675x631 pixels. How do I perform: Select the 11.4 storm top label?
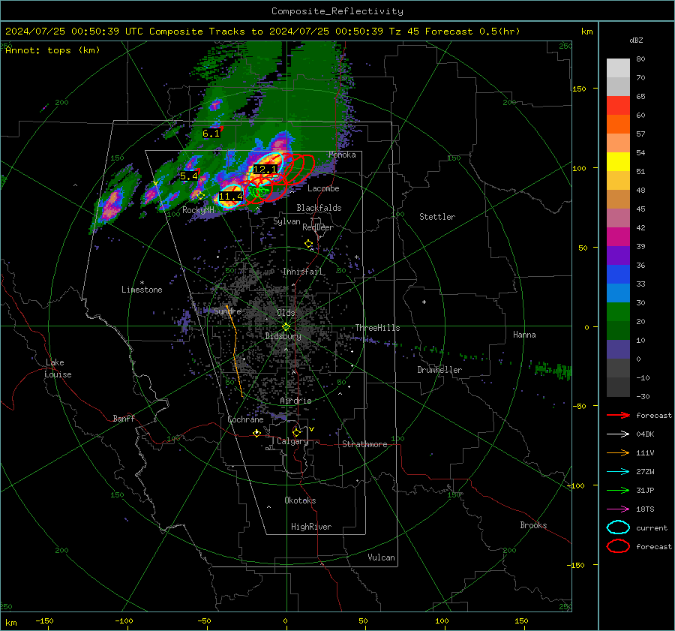click(231, 197)
